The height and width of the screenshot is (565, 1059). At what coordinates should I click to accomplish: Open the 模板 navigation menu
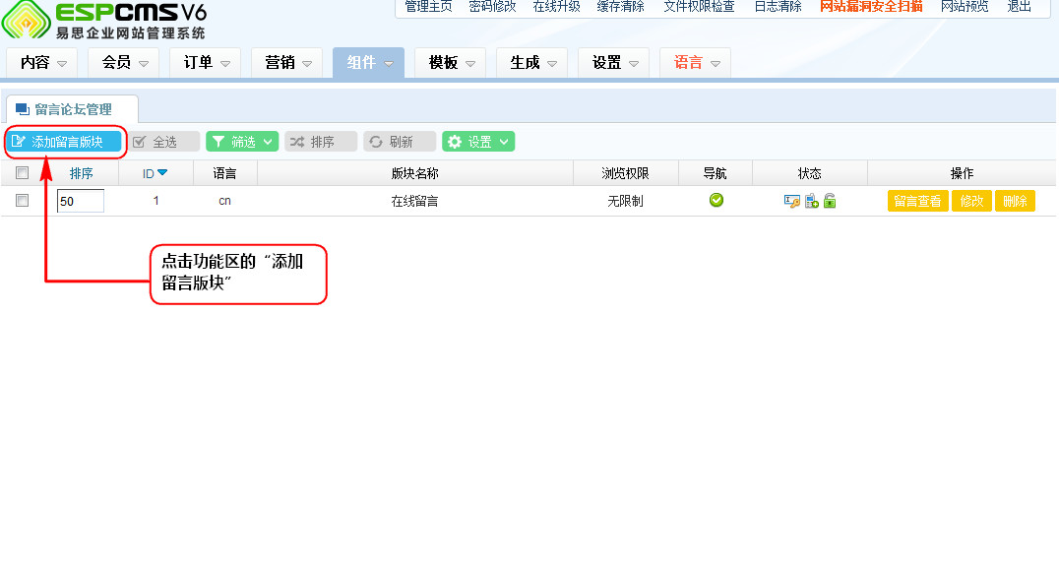pyautogui.click(x=450, y=63)
